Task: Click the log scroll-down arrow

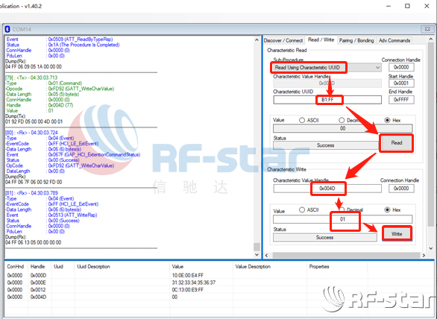Action: click(257, 255)
